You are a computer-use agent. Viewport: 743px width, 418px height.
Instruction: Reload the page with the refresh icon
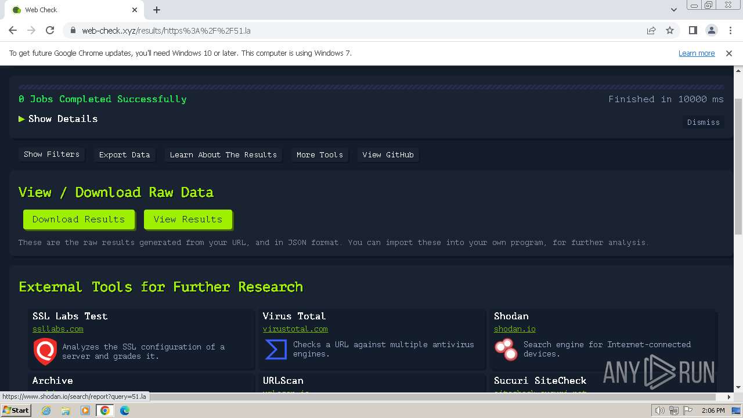pos(50,31)
